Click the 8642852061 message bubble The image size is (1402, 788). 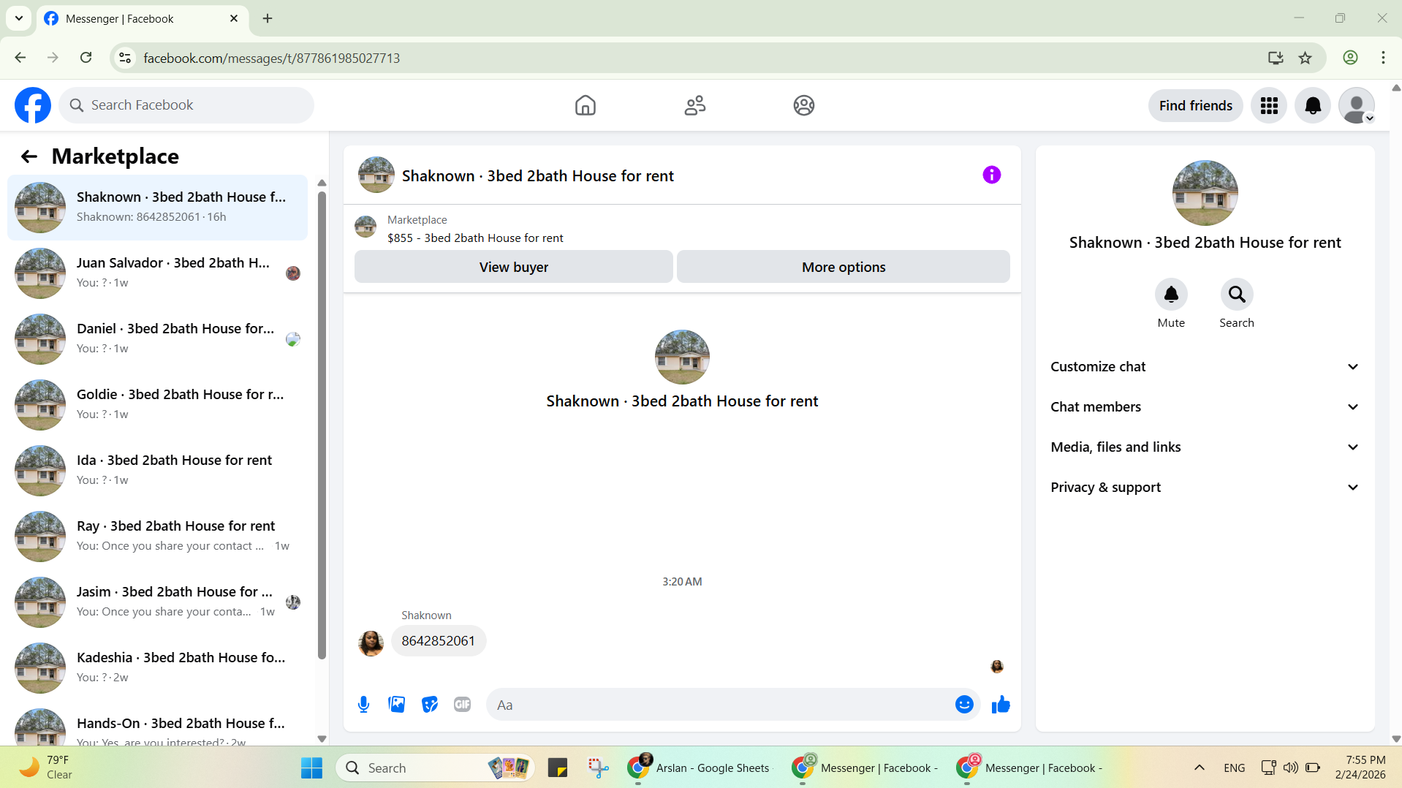tap(439, 641)
